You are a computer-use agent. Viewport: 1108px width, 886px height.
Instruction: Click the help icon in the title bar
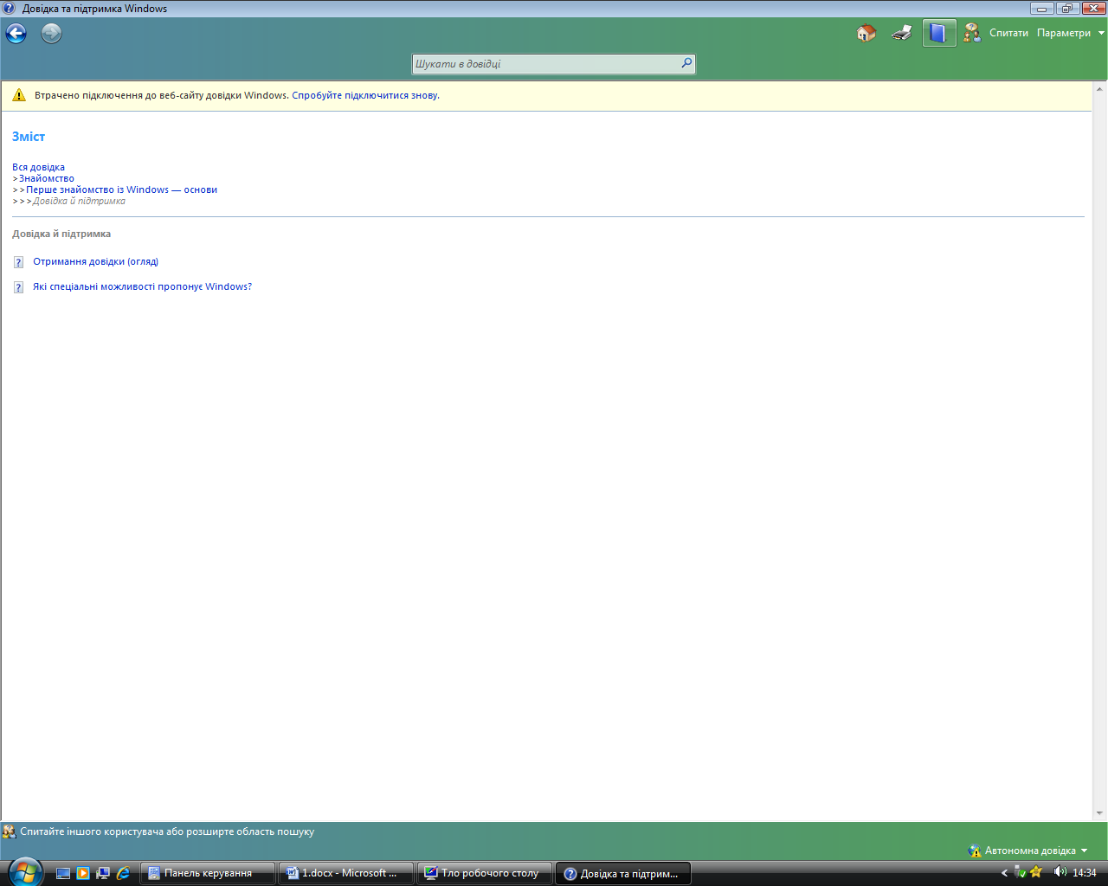(9, 8)
